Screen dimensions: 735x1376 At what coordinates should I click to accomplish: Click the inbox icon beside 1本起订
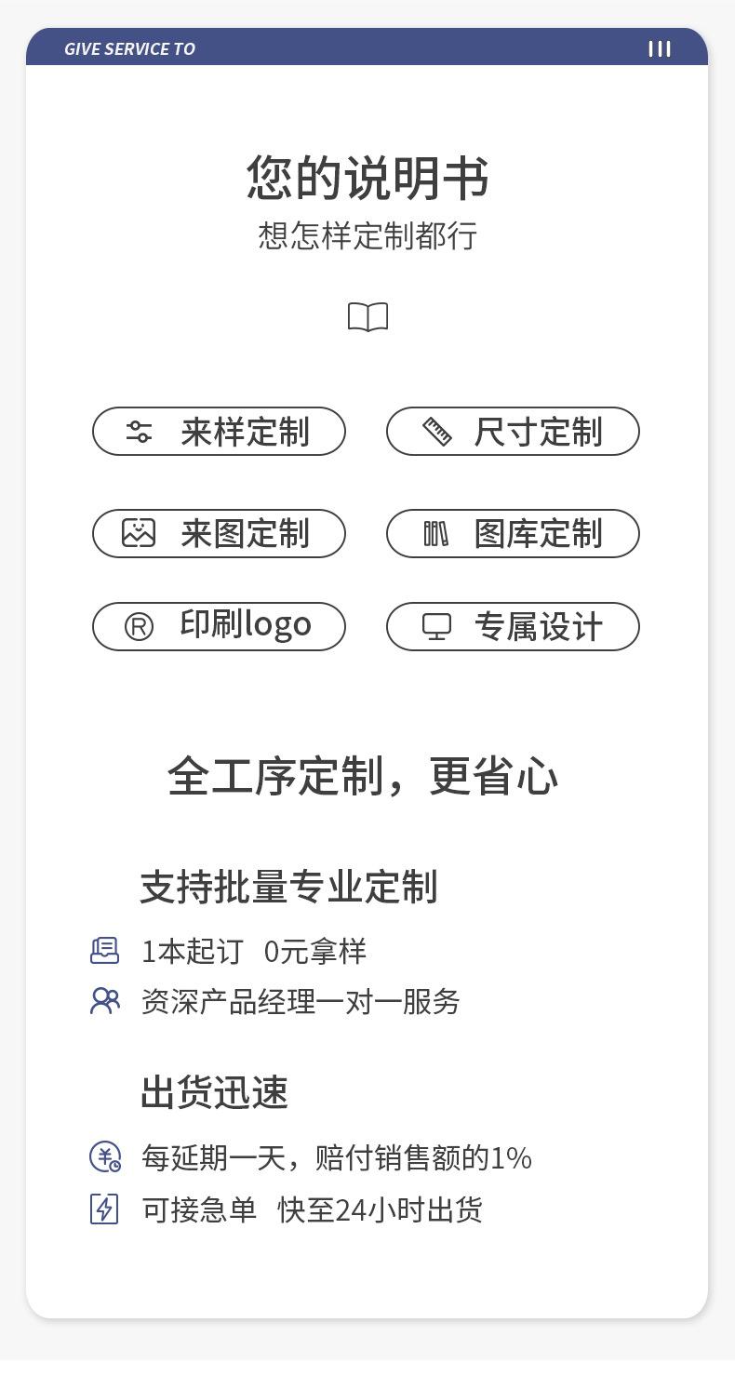pos(104,950)
